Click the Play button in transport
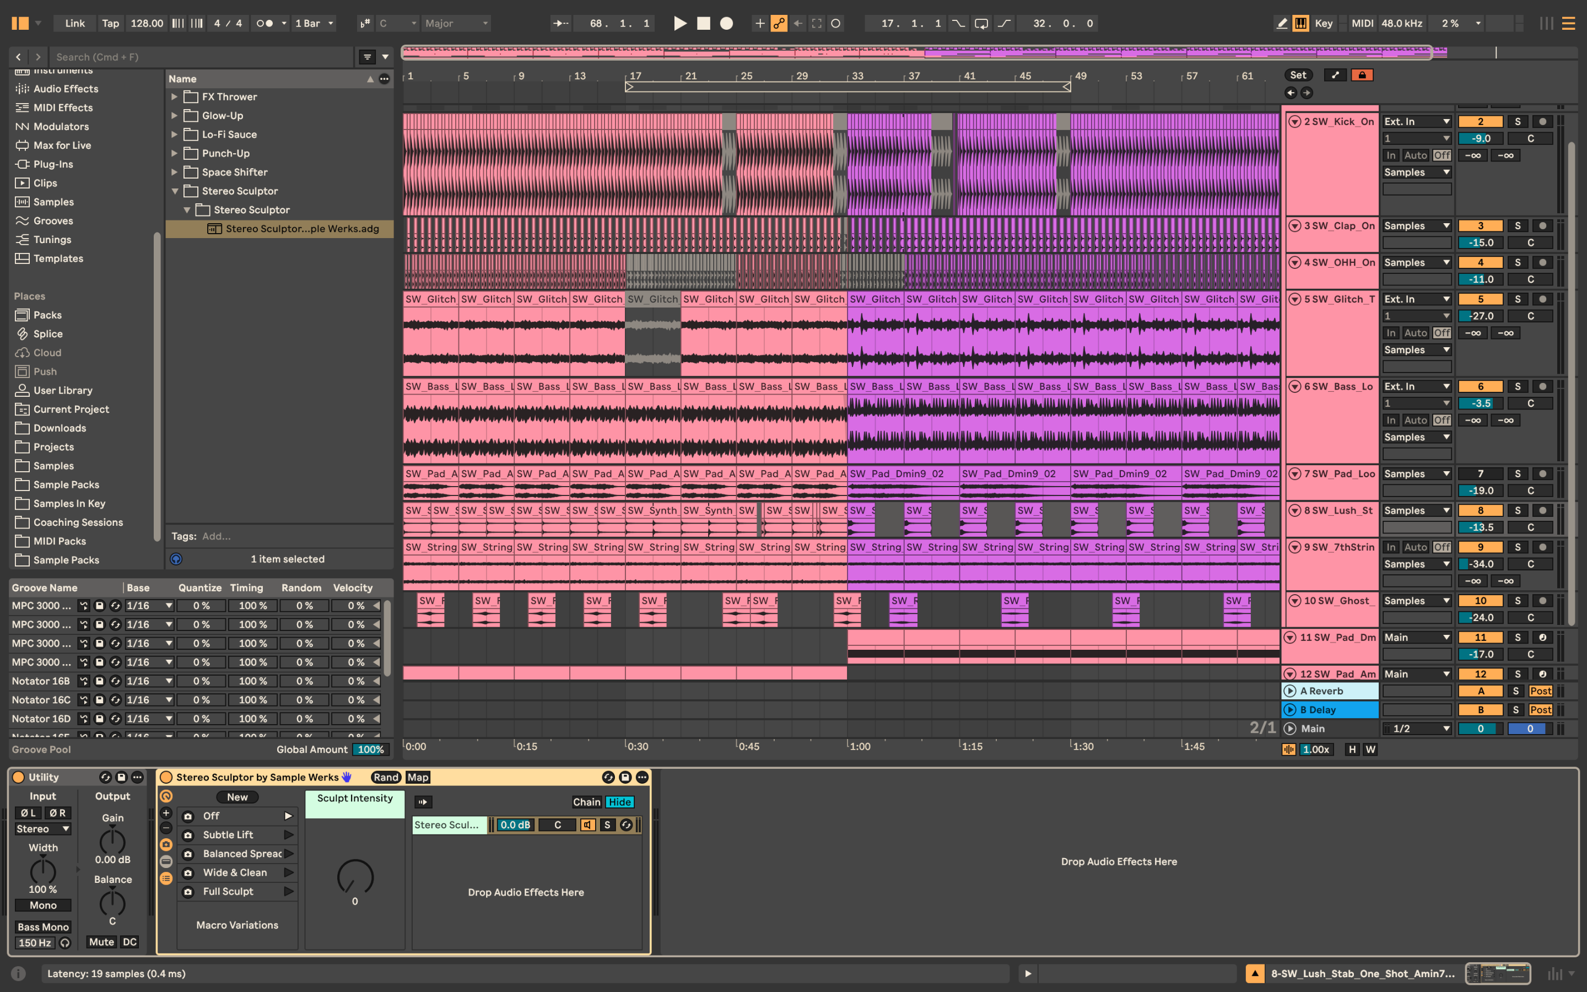 coord(680,24)
